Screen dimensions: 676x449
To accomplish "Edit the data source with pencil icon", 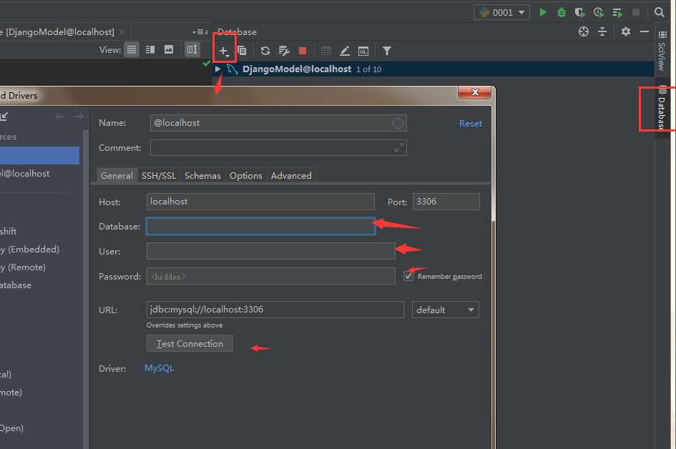I will coord(345,51).
